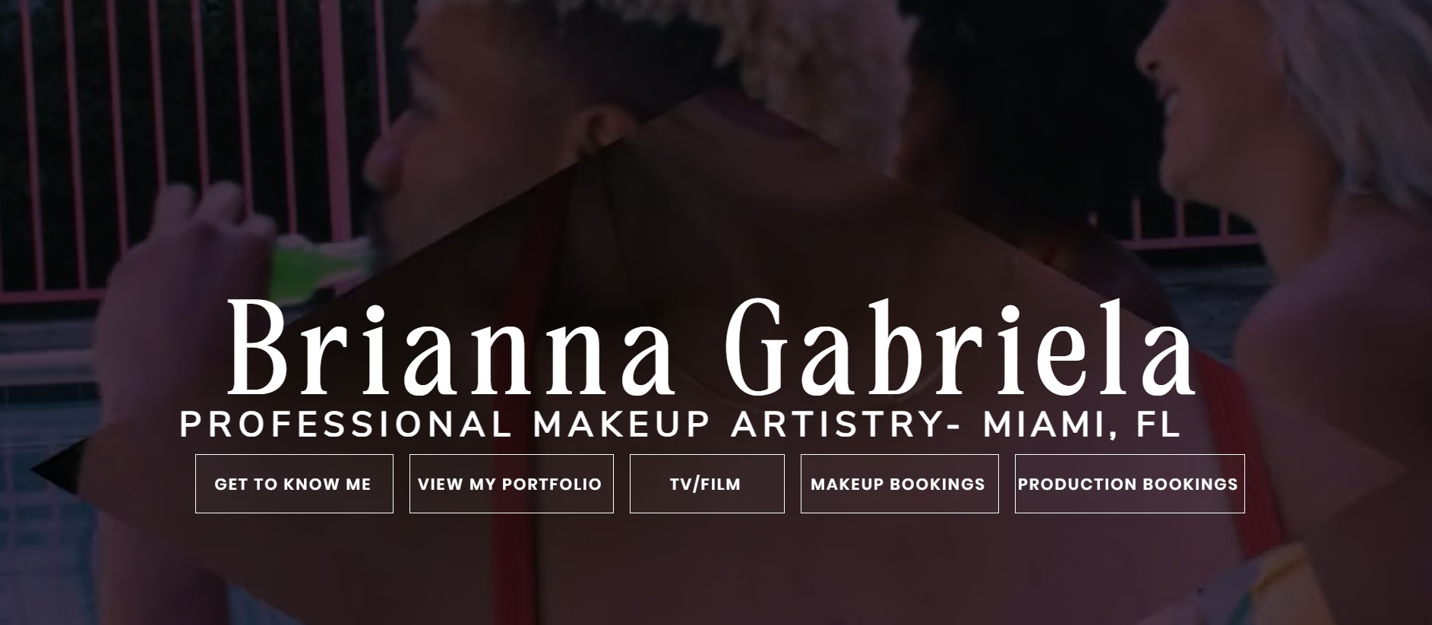Choose the Production Bookings link

(x=1130, y=484)
